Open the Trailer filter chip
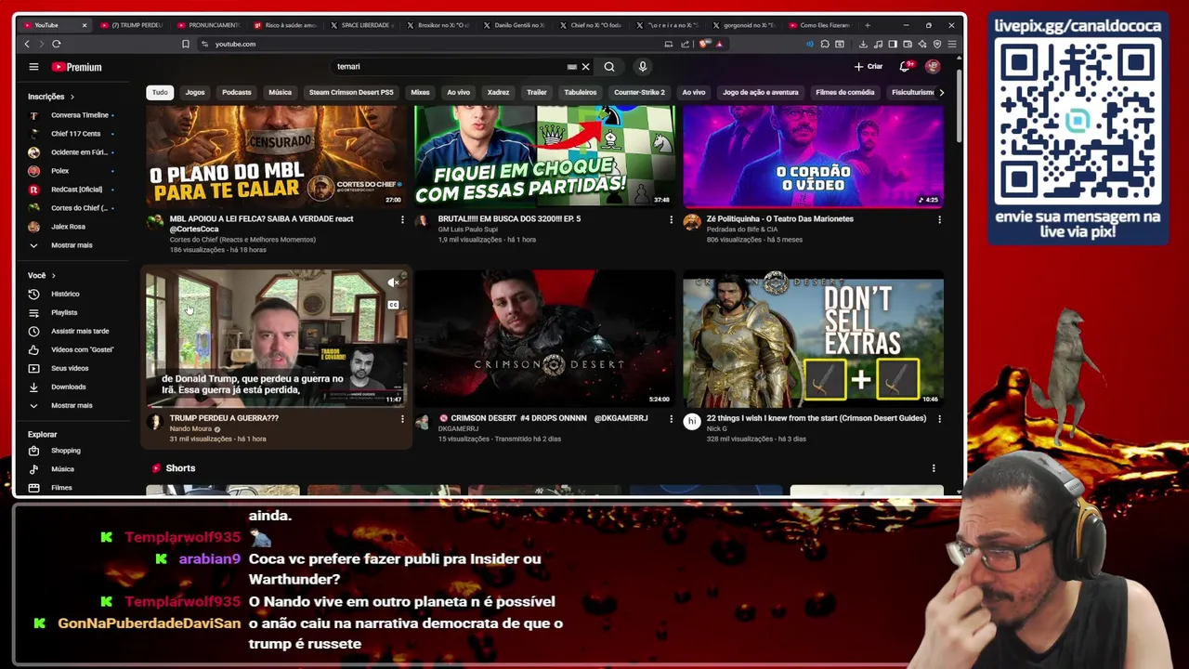The width and height of the screenshot is (1189, 669). tap(537, 92)
